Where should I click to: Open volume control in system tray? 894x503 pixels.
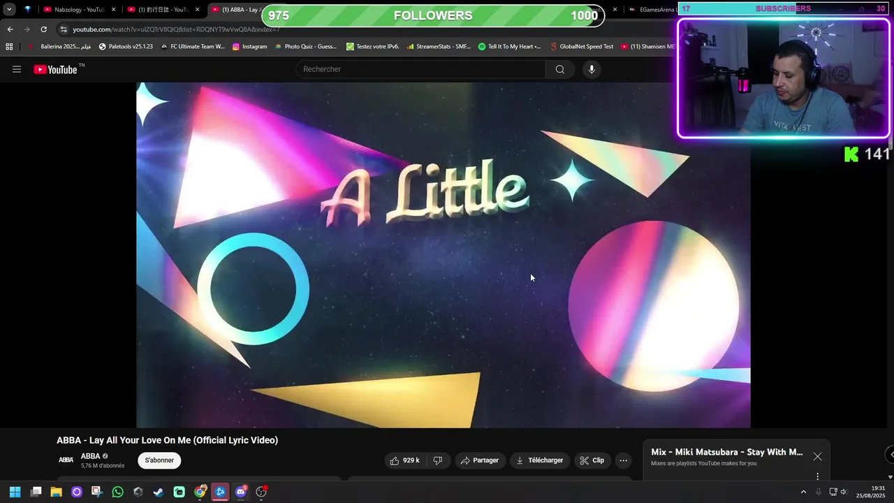pyautogui.click(x=844, y=492)
